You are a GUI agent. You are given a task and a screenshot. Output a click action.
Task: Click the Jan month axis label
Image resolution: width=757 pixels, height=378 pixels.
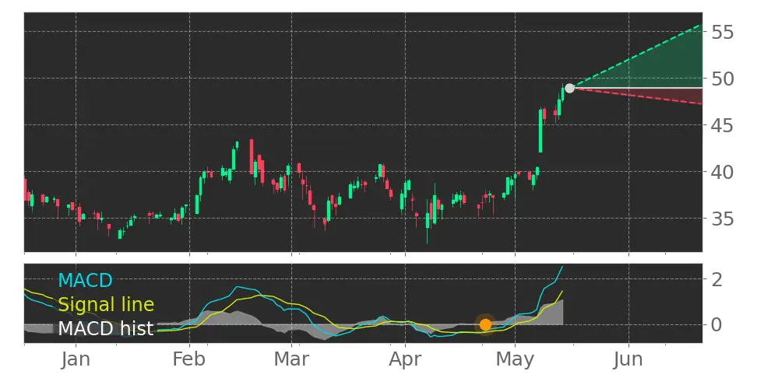point(76,359)
